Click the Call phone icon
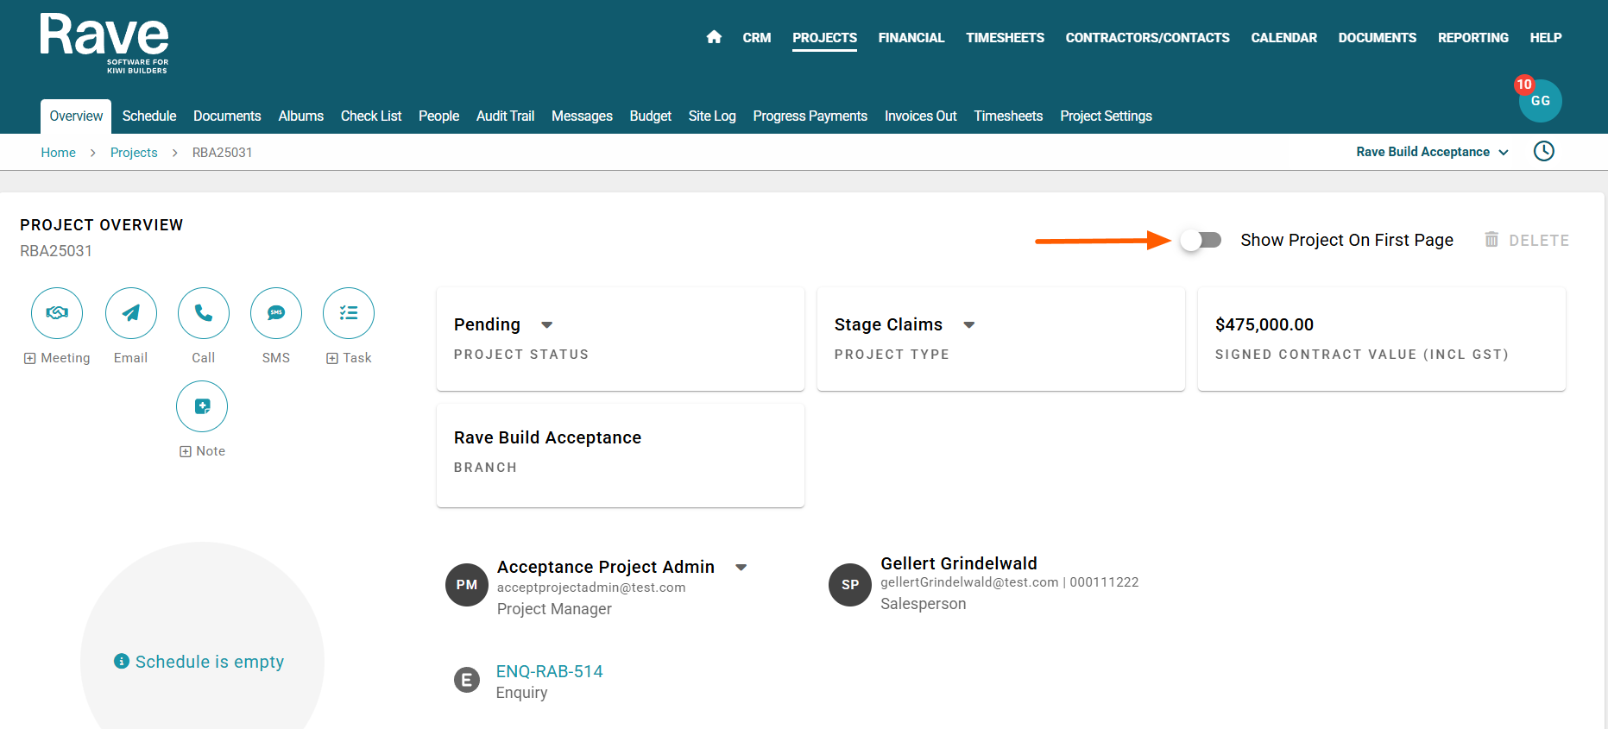 pyautogui.click(x=204, y=313)
